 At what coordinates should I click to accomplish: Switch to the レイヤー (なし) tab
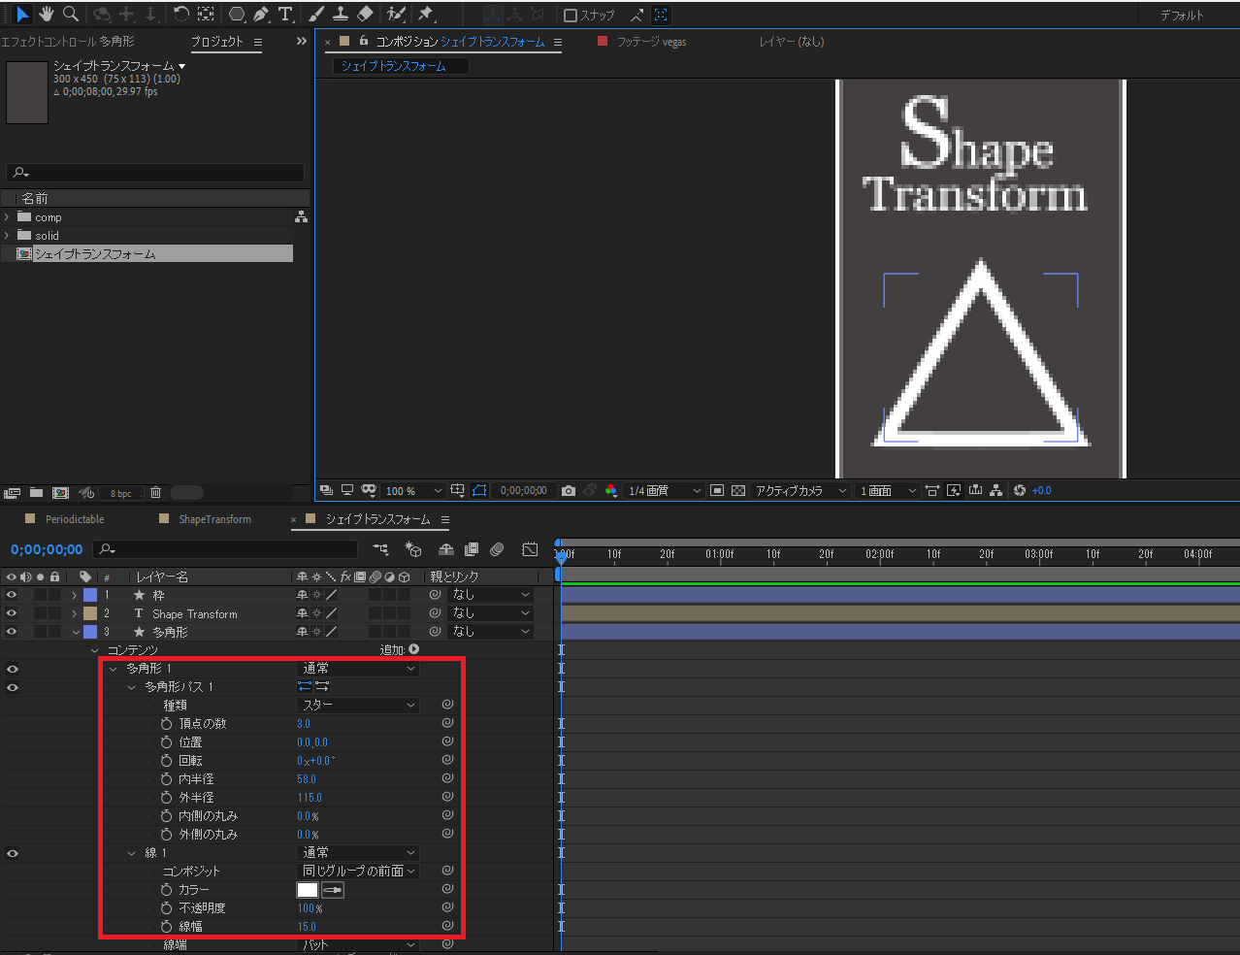[x=792, y=42]
